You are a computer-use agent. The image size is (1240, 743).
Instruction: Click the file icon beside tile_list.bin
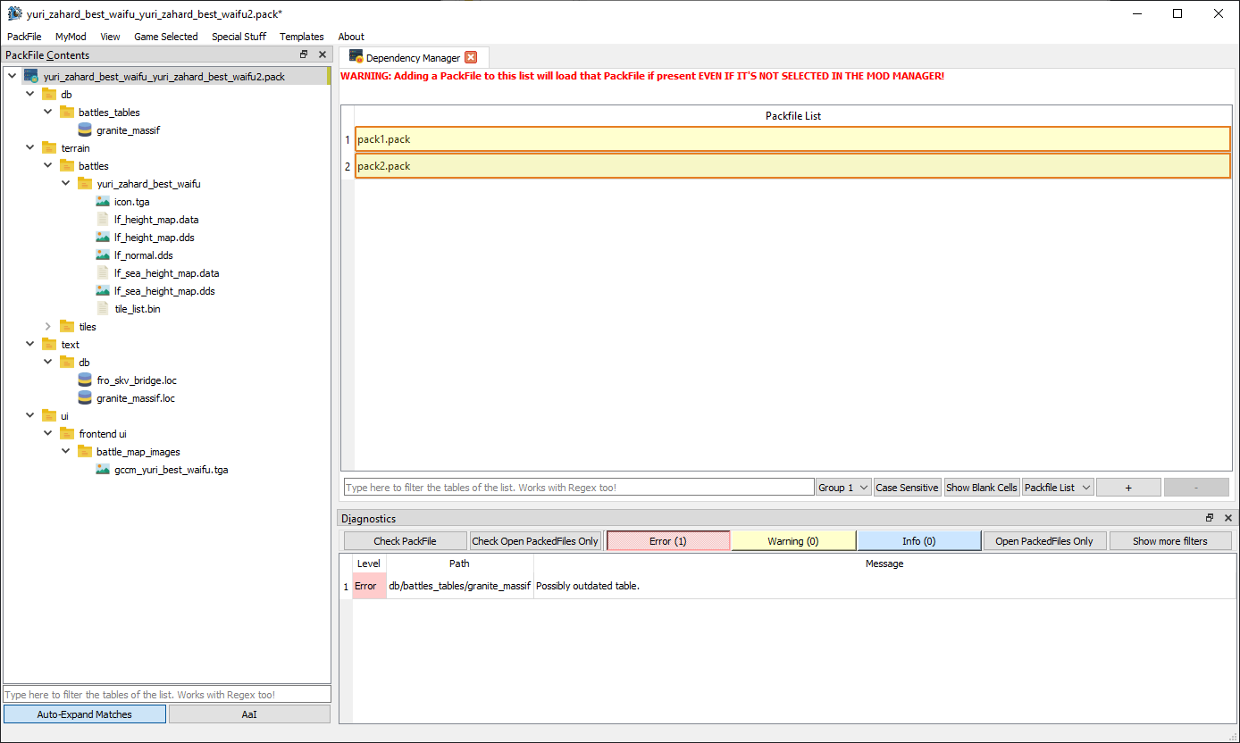tap(103, 309)
